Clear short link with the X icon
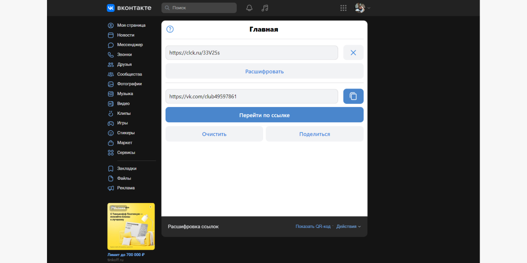Screen dimensions: 527x263 tap(353, 53)
